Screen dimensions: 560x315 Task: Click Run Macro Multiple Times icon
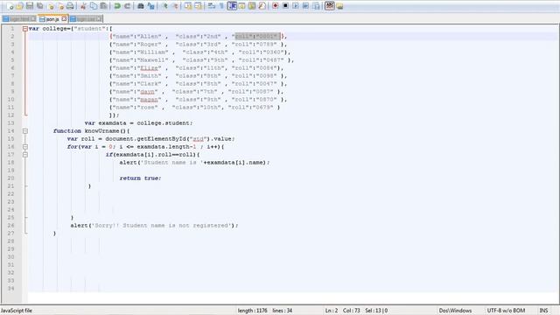pos(305,6)
